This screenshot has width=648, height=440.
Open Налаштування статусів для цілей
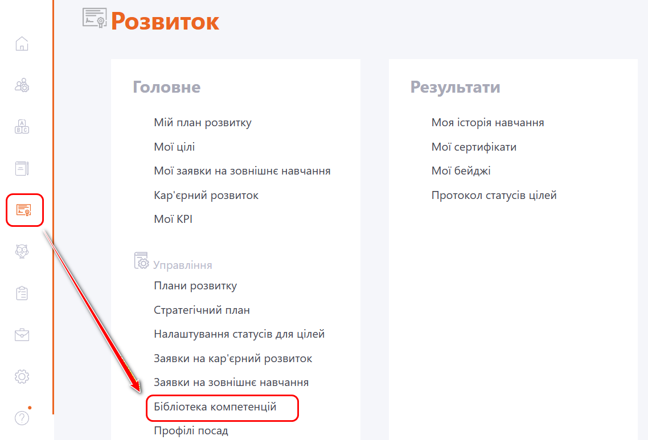coord(239,334)
